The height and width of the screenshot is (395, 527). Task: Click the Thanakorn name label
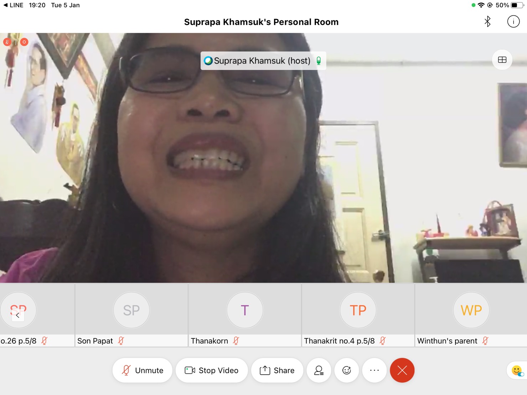pos(210,341)
